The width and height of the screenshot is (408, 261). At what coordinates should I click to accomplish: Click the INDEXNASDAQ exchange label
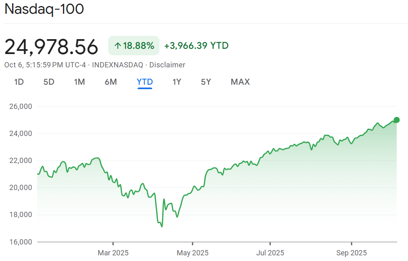[x=118, y=65]
